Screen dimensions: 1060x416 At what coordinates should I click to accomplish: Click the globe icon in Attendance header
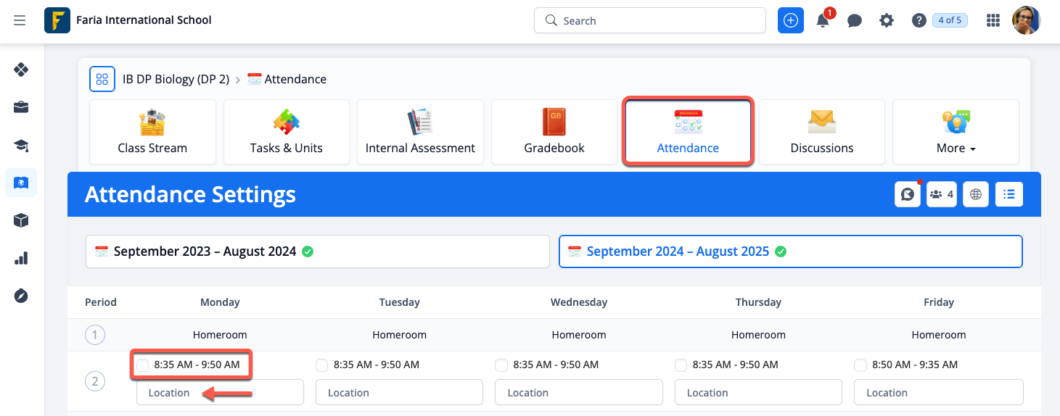tap(976, 194)
